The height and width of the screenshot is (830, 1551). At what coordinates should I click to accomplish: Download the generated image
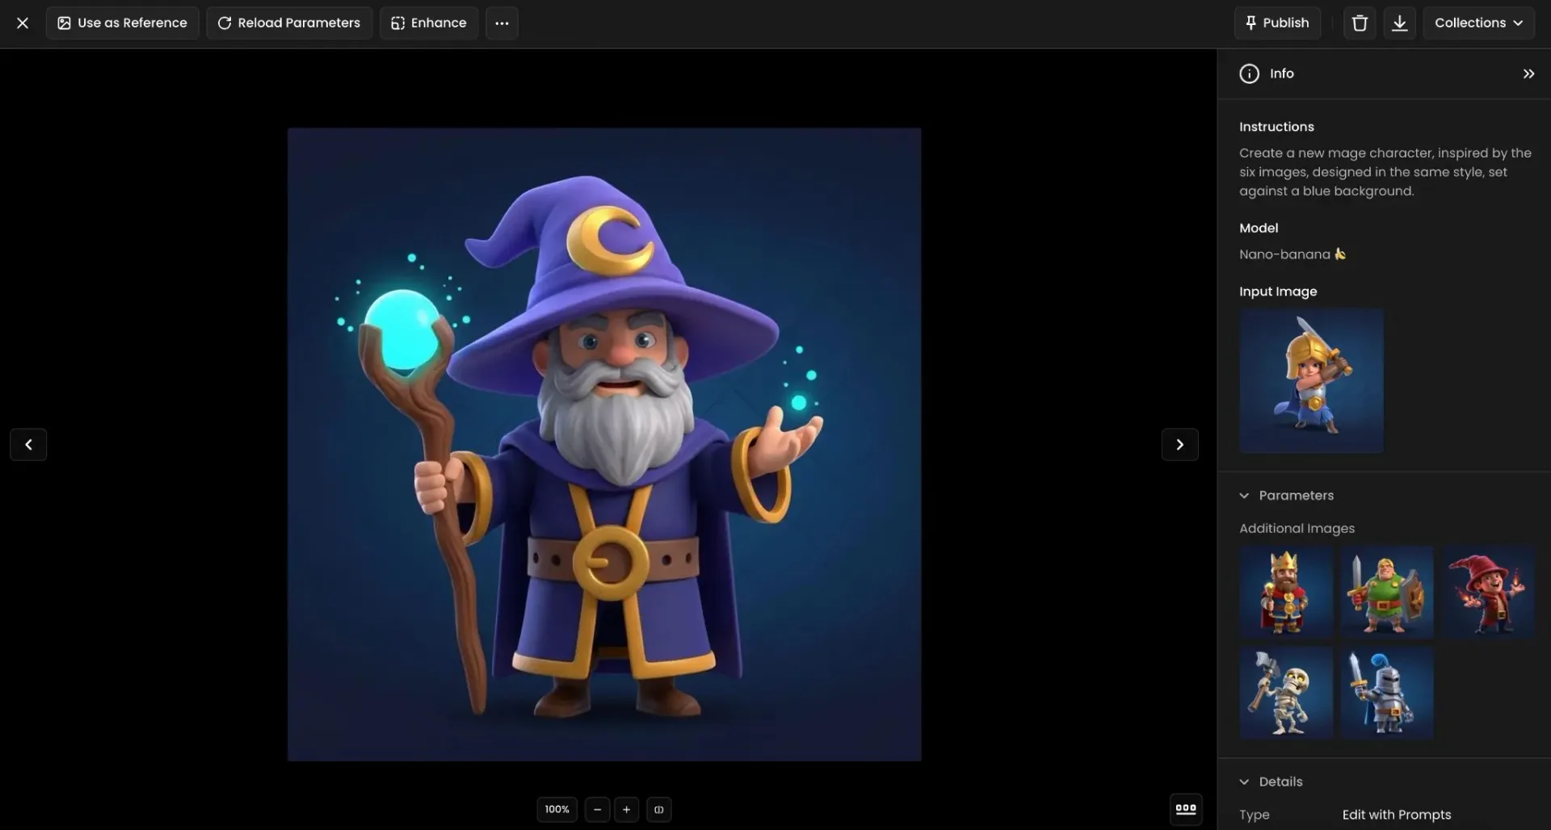1399,23
